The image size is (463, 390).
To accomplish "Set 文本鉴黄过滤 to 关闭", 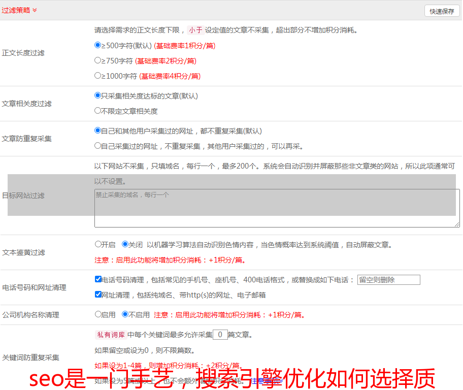I will [125, 244].
